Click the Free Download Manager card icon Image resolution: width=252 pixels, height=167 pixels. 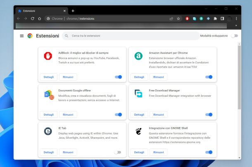point(138,93)
